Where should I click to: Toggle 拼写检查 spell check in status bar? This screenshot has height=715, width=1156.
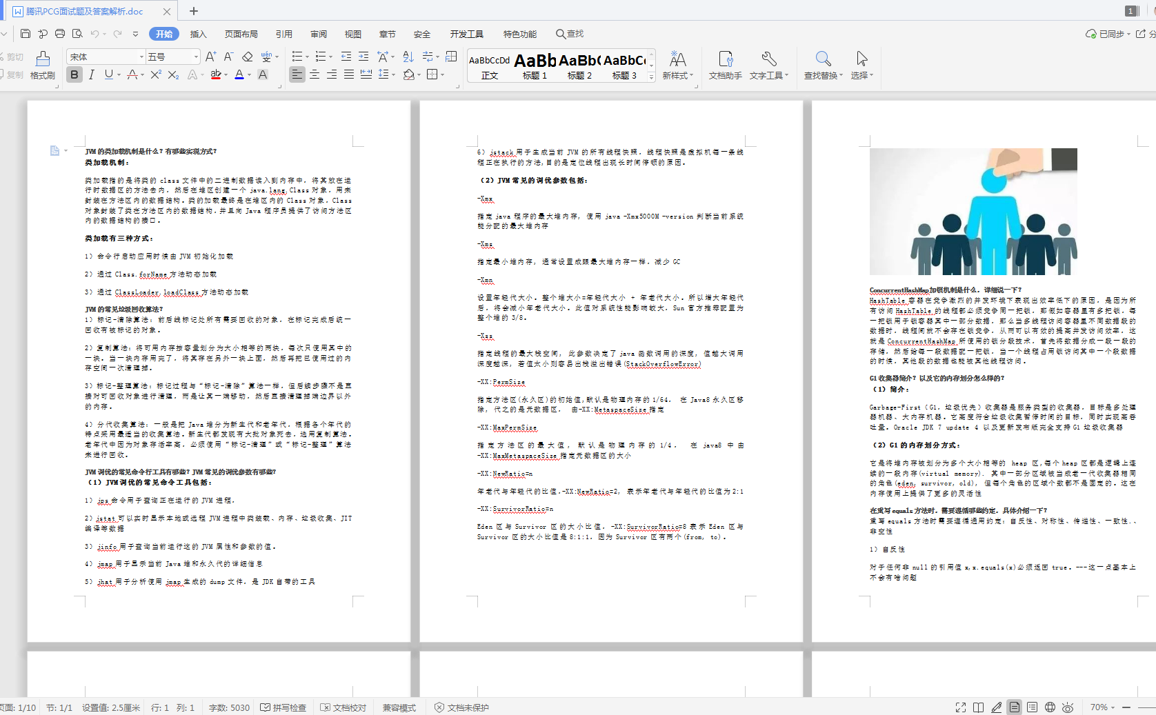click(283, 707)
